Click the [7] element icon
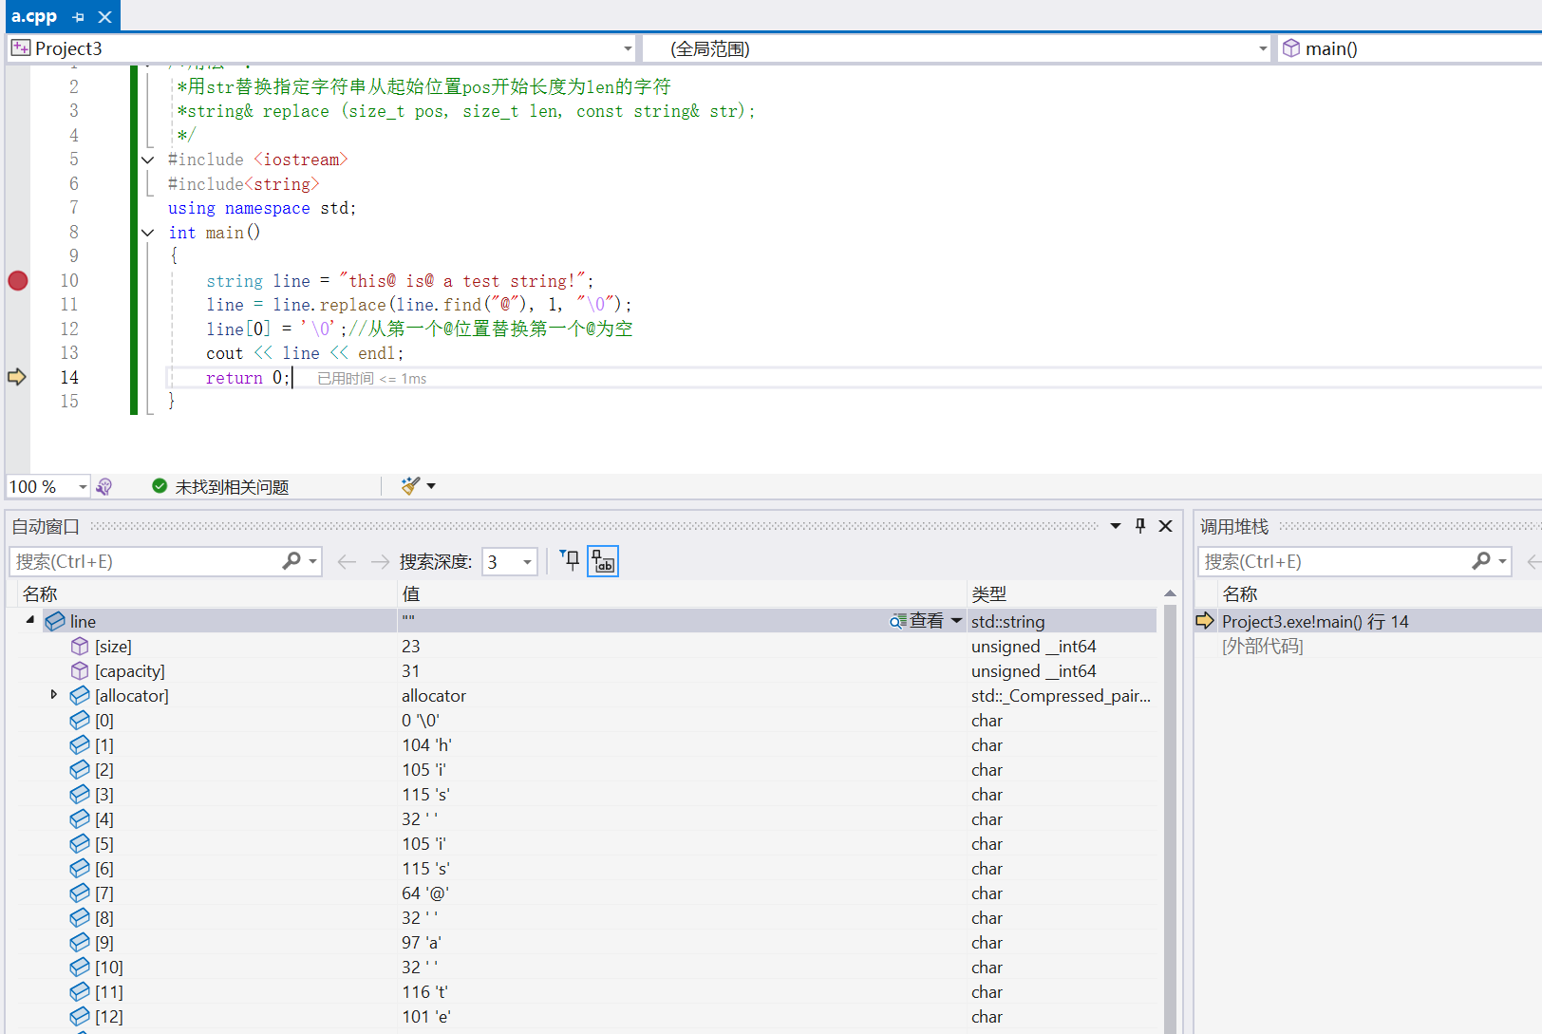Viewport: 1542px width, 1034px height. point(80,893)
